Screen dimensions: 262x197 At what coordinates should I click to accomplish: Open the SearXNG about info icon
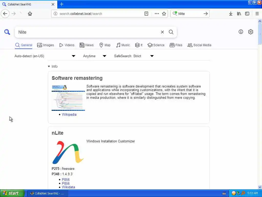(x=241, y=32)
